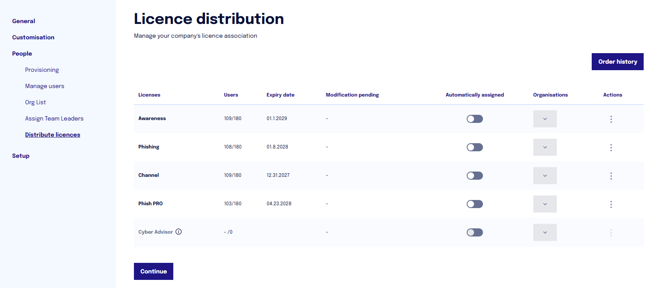Click the Cyber Advisor info icon
The width and height of the screenshot is (653, 288).
[x=179, y=232]
